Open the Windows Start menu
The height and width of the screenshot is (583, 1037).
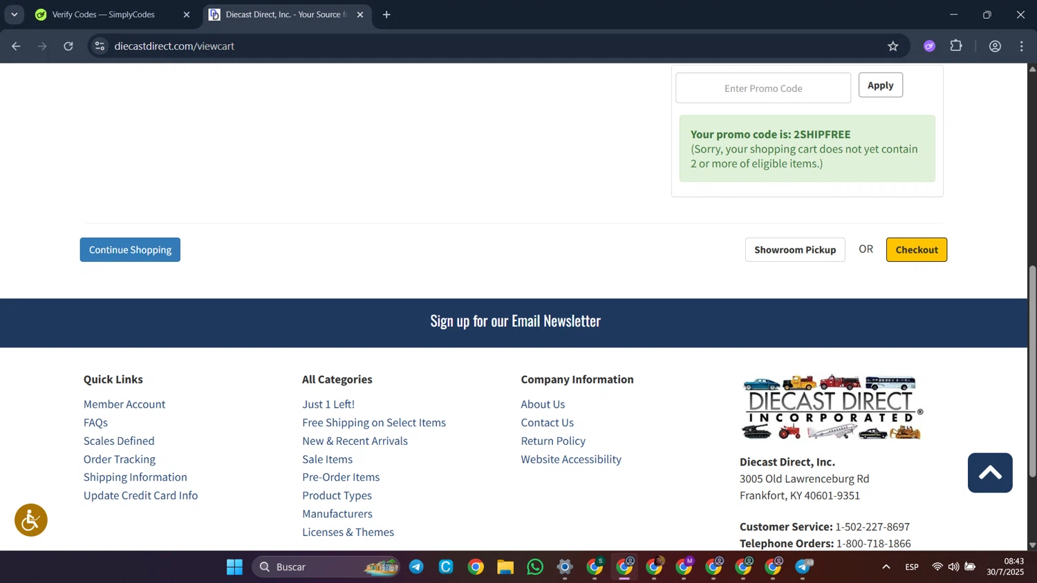(234, 567)
